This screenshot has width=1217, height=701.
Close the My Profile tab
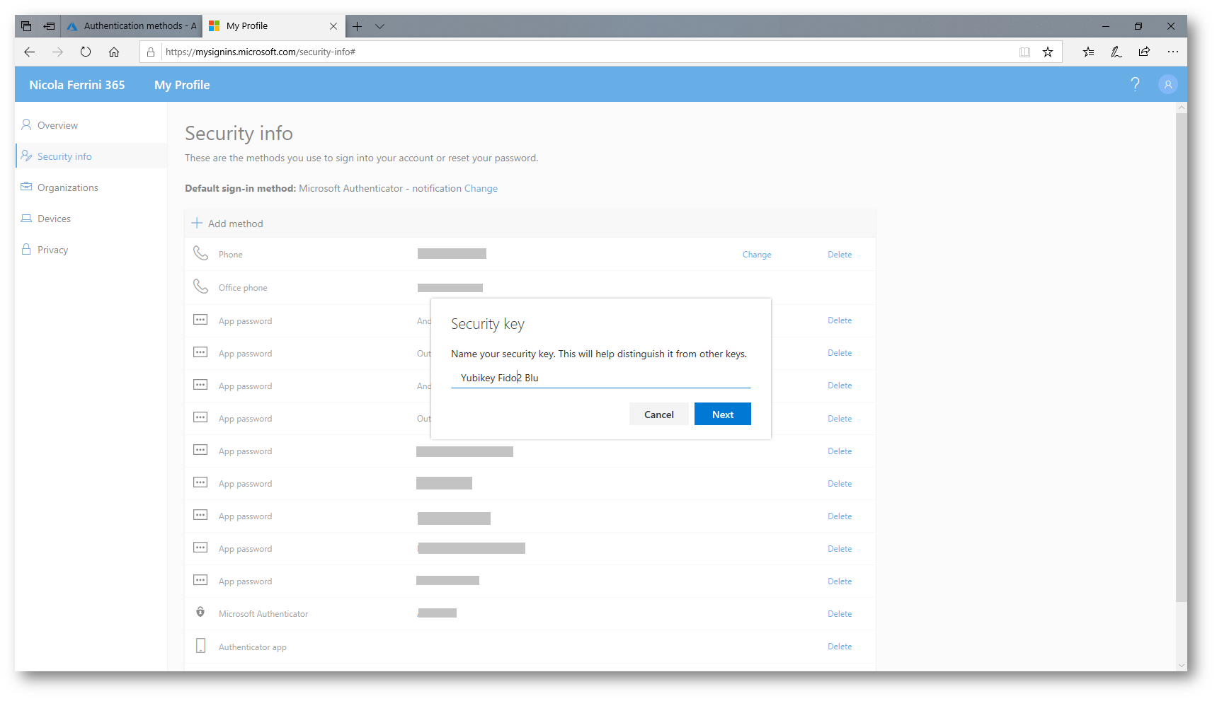coord(333,26)
